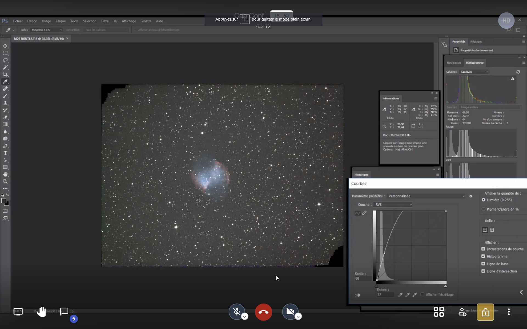The height and width of the screenshot is (329, 527).
Task: Click the curve point edit mode icon
Action: point(357,213)
